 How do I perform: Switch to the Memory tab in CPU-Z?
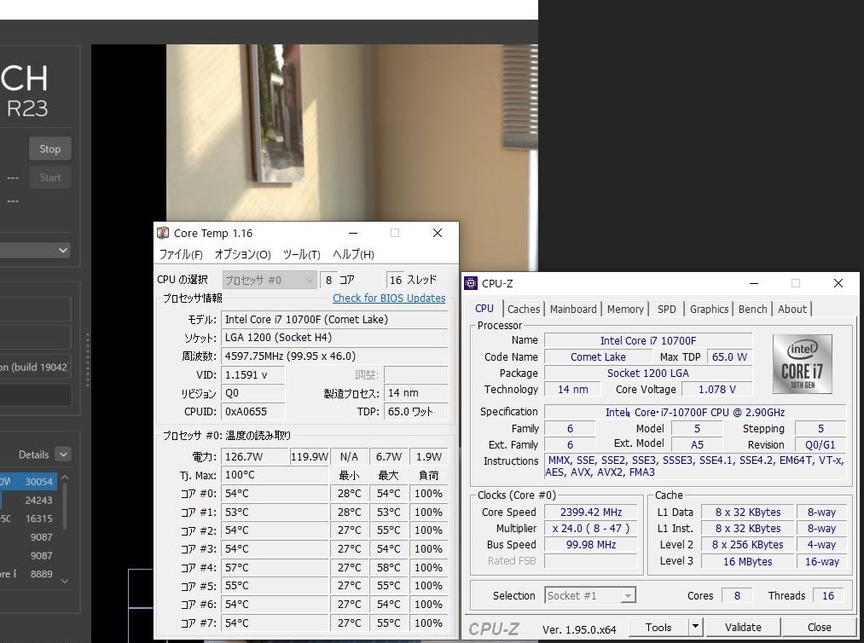[625, 309]
